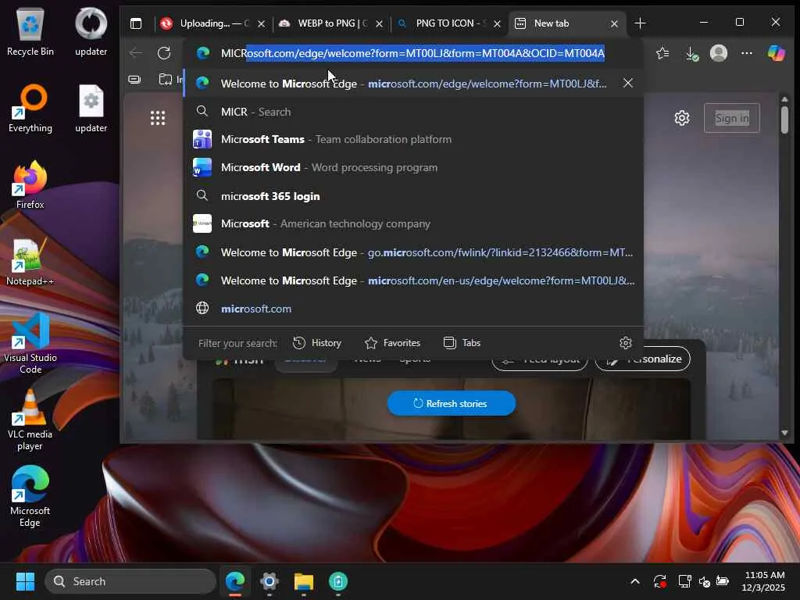Viewport: 800px width, 600px height.
Task: Select the MICR - Search suggestion
Action: click(x=413, y=112)
